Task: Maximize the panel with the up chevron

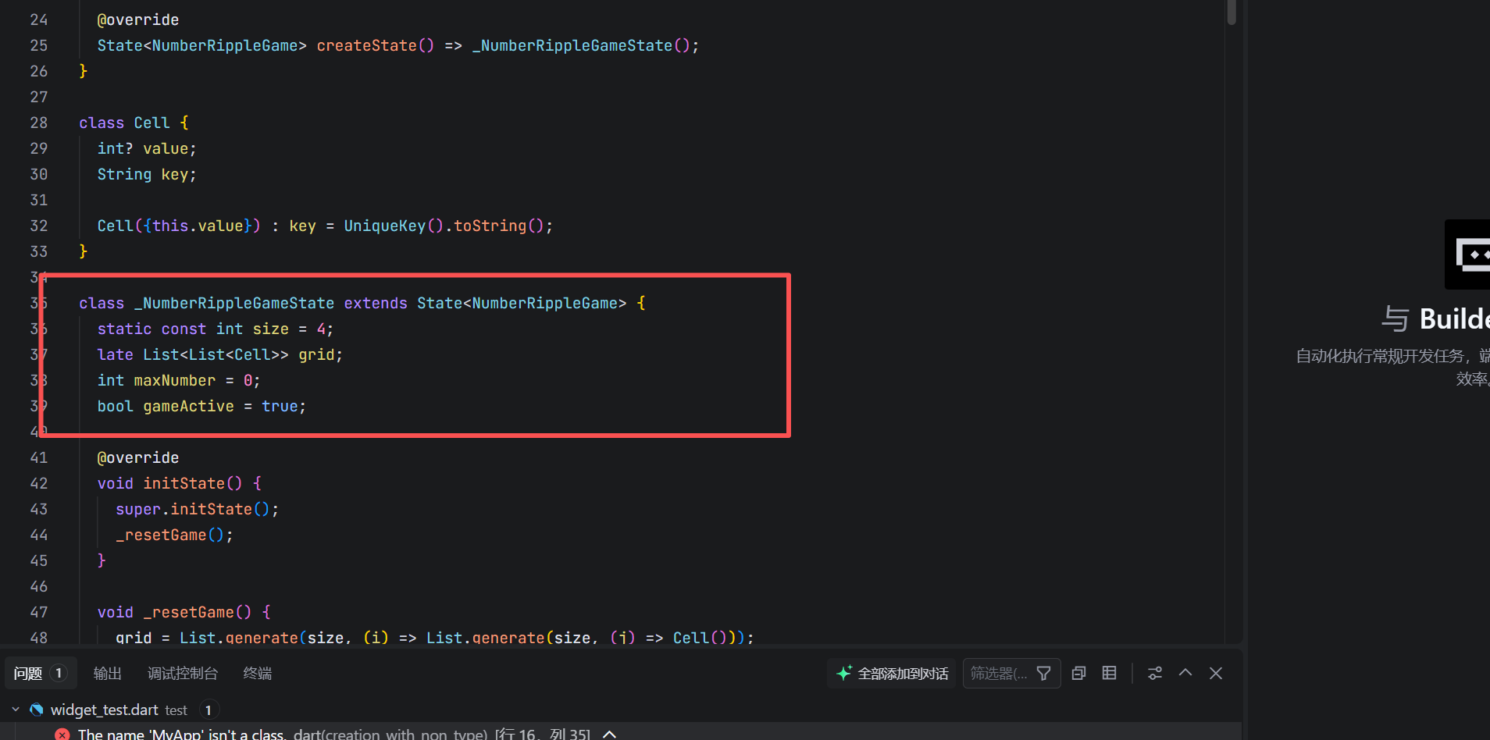Action: pos(1185,673)
